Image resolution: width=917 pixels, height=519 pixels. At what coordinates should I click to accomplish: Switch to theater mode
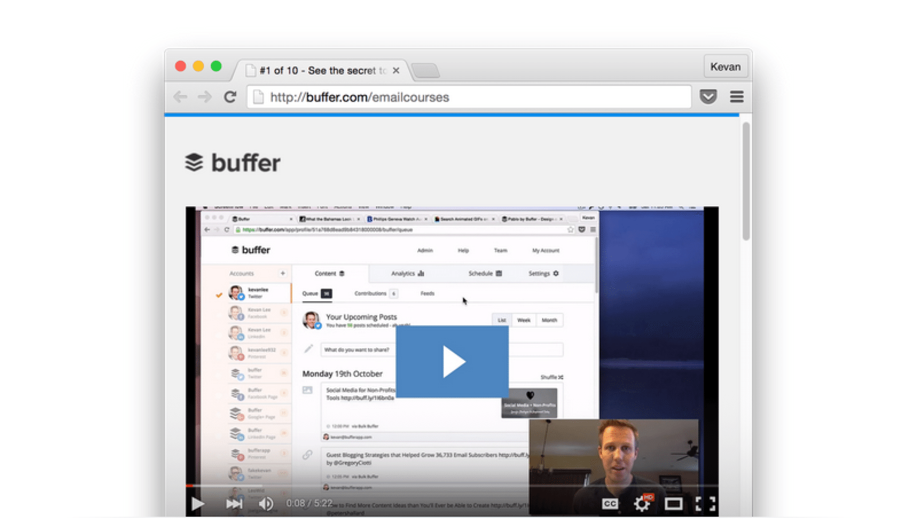pos(673,504)
